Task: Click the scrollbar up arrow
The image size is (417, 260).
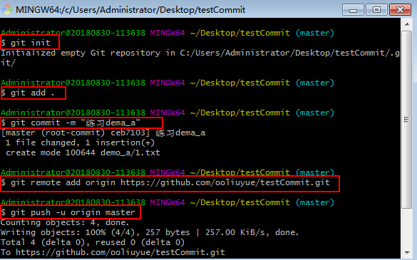Action: pyautogui.click(x=407, y=24)
